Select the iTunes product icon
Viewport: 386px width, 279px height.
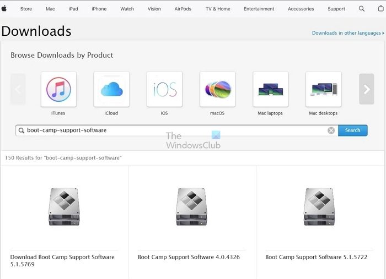tap(58, 89)
